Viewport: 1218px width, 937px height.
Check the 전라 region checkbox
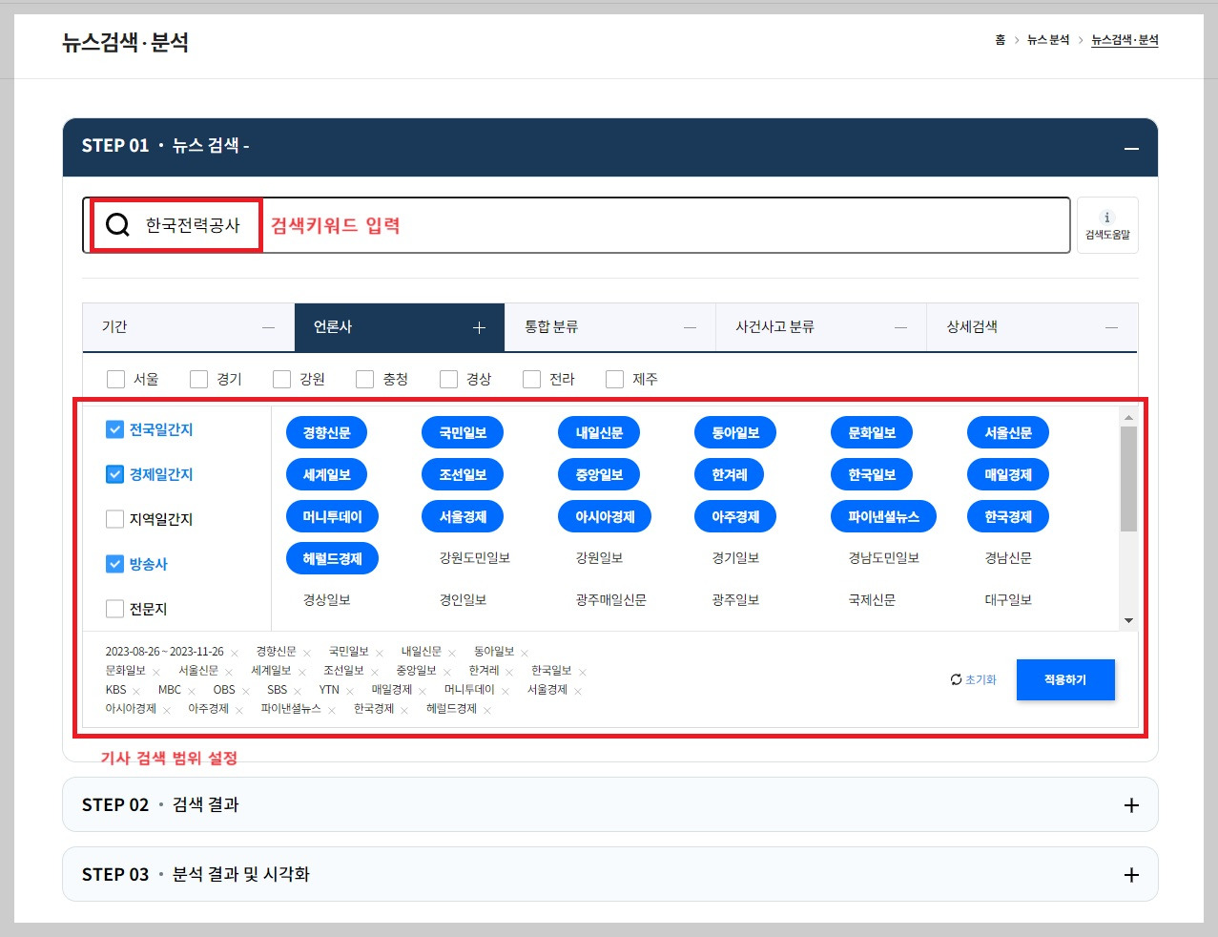tap(532, 380)
